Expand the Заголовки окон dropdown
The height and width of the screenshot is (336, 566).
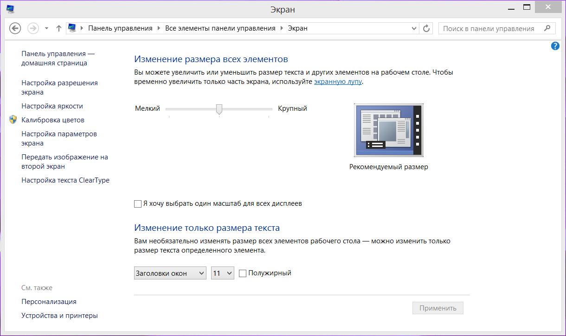(x=170, y=273)
